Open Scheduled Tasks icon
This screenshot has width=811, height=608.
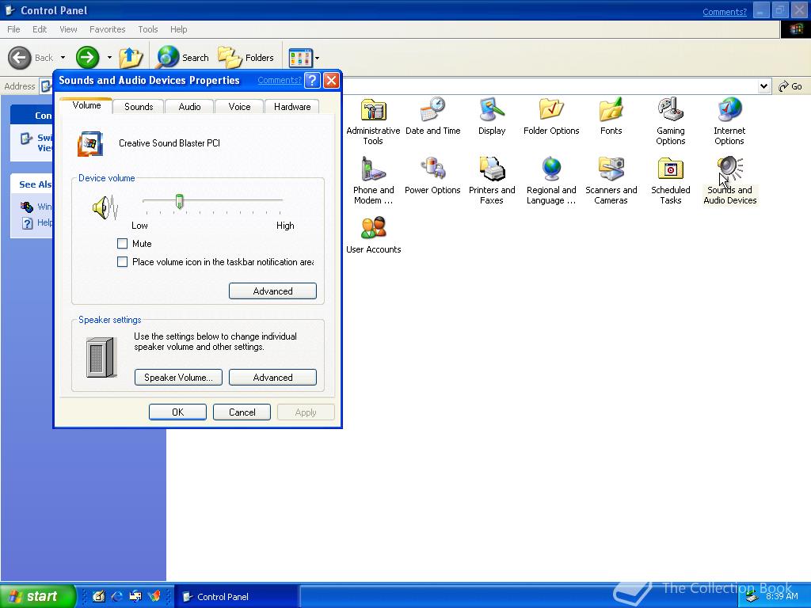[x=670, y=181]
